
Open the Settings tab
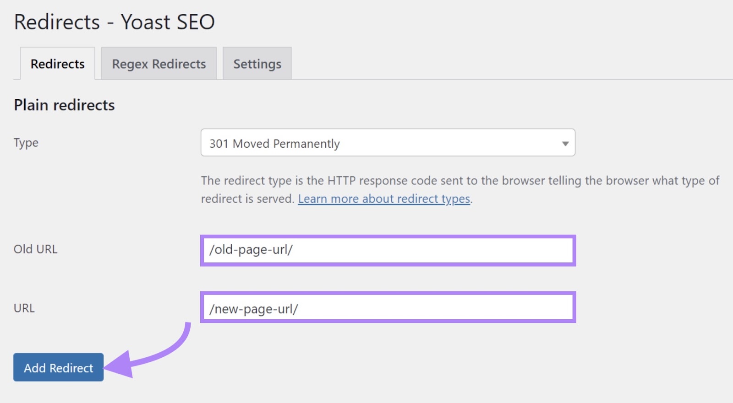pyautogui.click(x=257, y=64)
